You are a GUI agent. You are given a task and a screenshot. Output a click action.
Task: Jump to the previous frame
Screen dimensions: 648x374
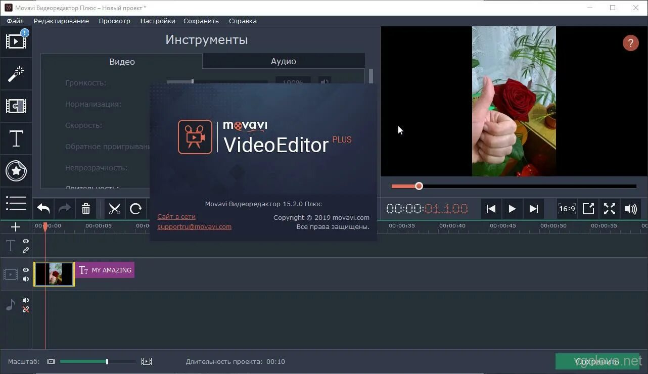(x=491, y=209)
